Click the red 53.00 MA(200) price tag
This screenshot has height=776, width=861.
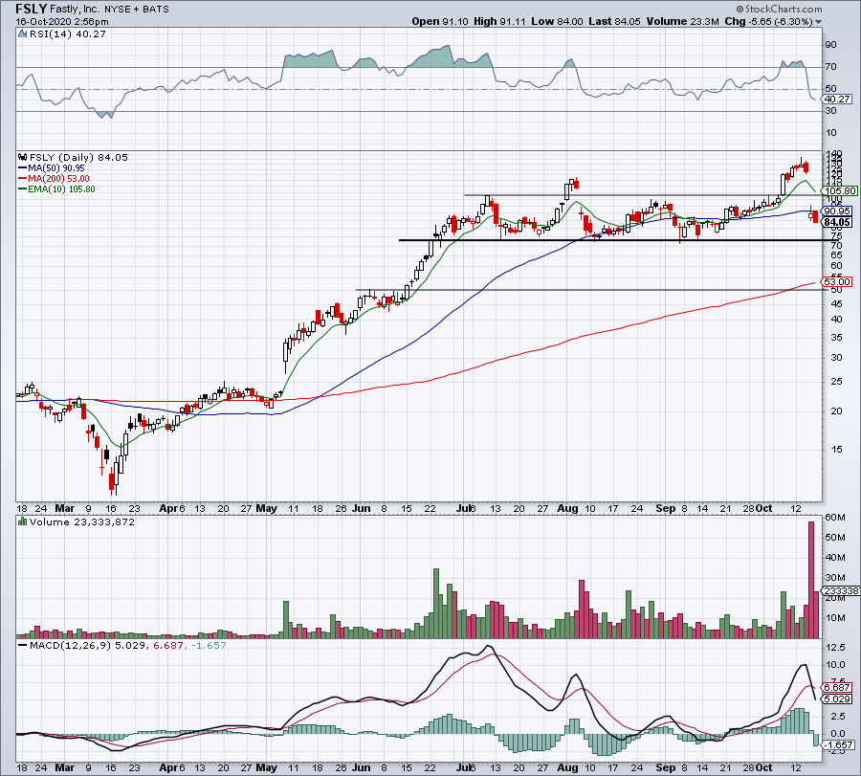837,281
